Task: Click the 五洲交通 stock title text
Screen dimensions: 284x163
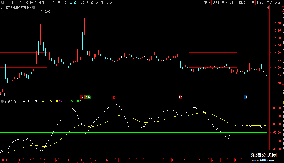Action: [x=7, y=8]
